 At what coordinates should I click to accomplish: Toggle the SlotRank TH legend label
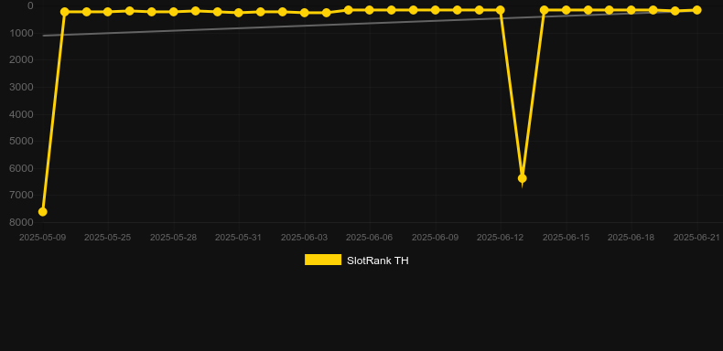coord(378,261)
